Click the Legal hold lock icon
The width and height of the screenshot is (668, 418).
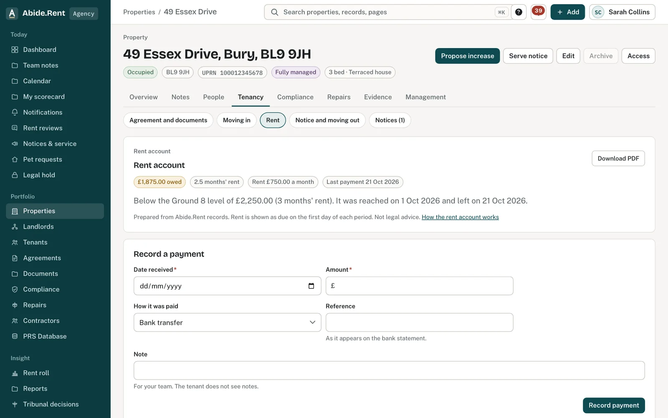[15, 175]
